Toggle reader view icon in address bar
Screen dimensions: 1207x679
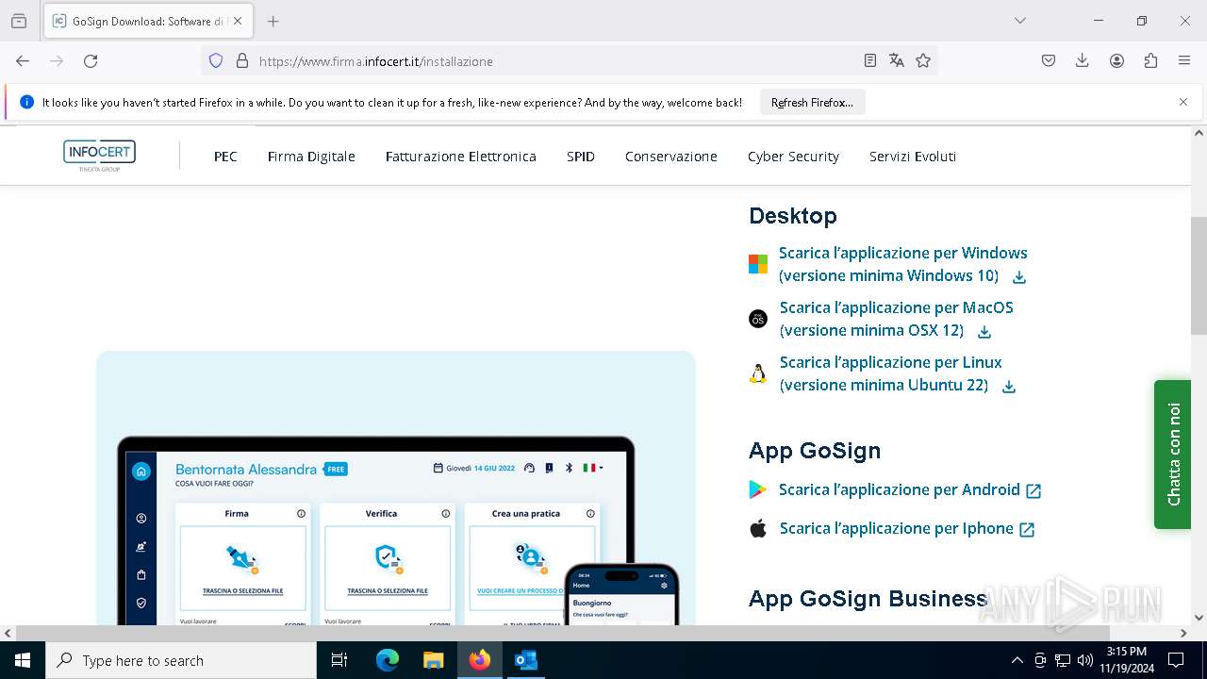(870, 60)
